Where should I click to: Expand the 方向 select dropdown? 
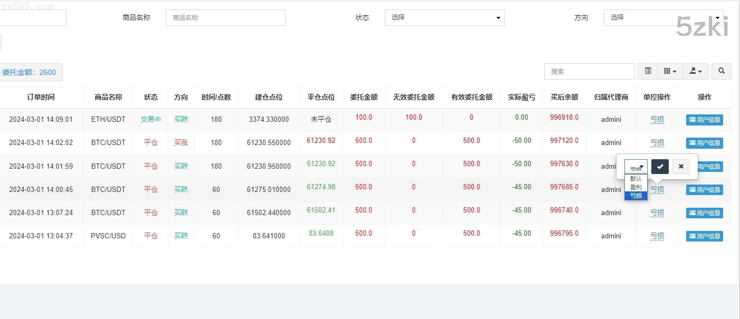663,17
